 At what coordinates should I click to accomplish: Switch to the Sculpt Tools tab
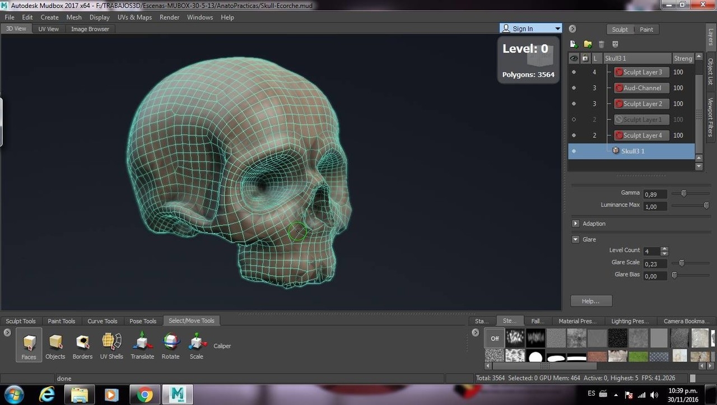(21, 321)
